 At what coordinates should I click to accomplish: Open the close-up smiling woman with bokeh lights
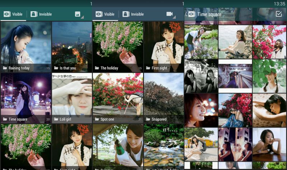pos(201,110)
